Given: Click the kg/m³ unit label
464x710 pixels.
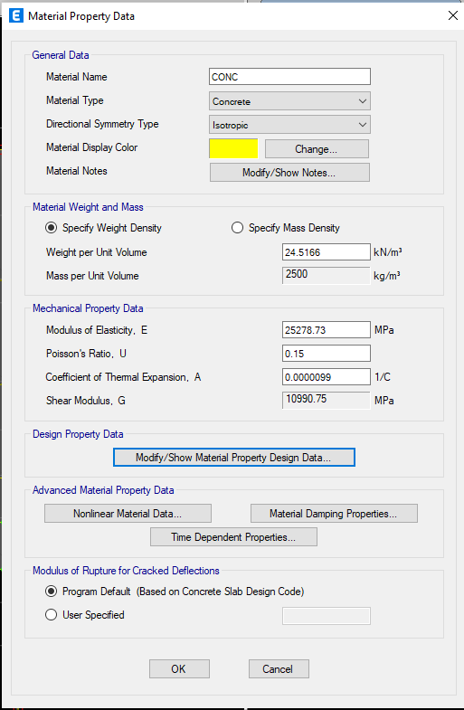Looking at the screenshot, I should [x=387, y=276].
